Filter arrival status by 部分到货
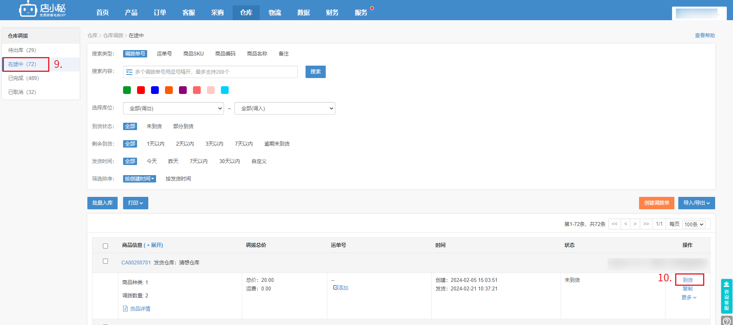Image resolution: width=733 pixels, height=325 pixels. click(183, 126)
